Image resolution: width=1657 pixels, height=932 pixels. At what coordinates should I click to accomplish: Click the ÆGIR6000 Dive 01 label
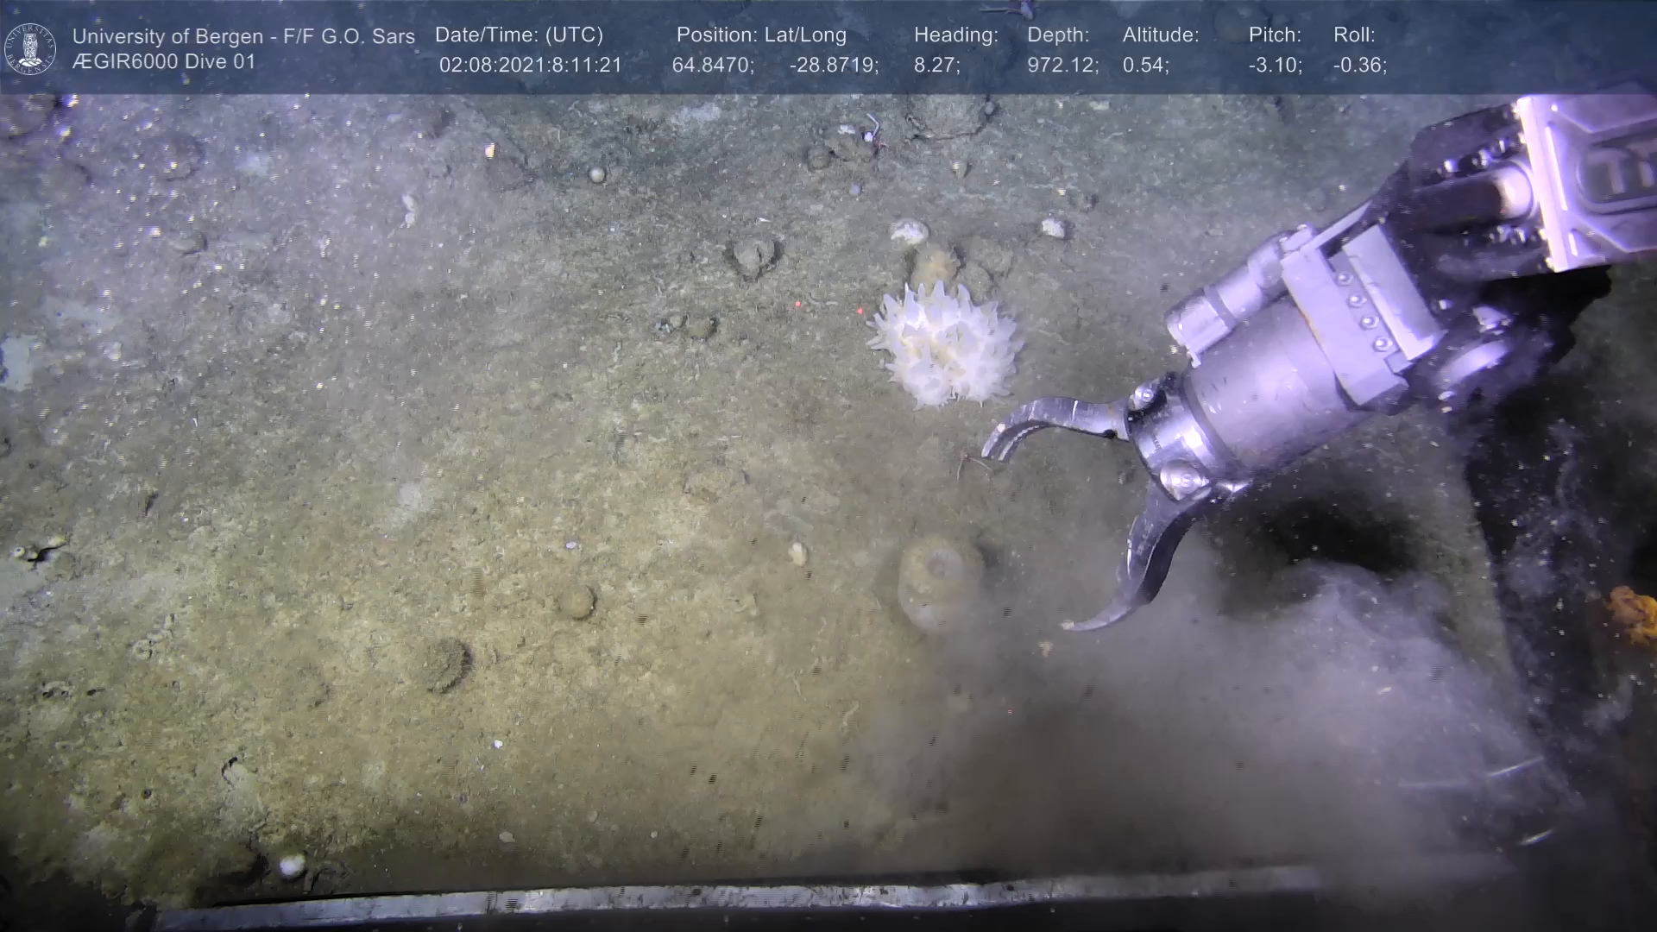click(164, 62)
